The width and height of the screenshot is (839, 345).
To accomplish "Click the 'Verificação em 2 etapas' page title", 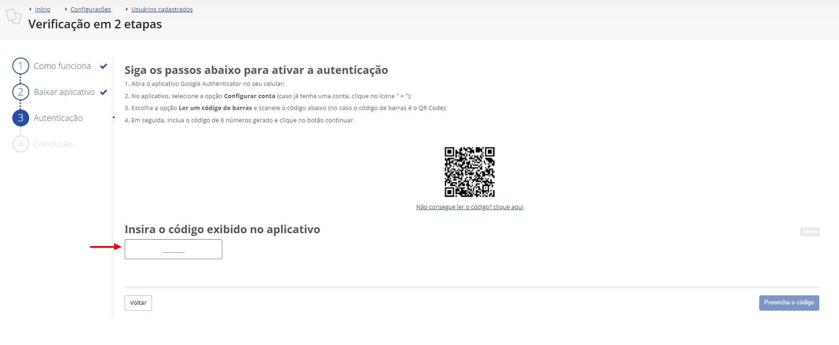I will [95, 24].
